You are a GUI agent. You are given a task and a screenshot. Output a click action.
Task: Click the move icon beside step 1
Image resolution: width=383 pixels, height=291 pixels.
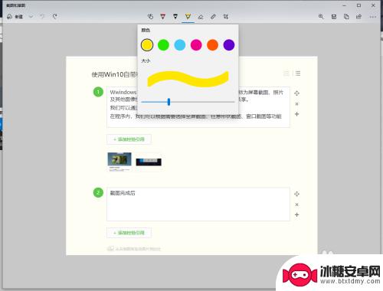pos(296,93)
